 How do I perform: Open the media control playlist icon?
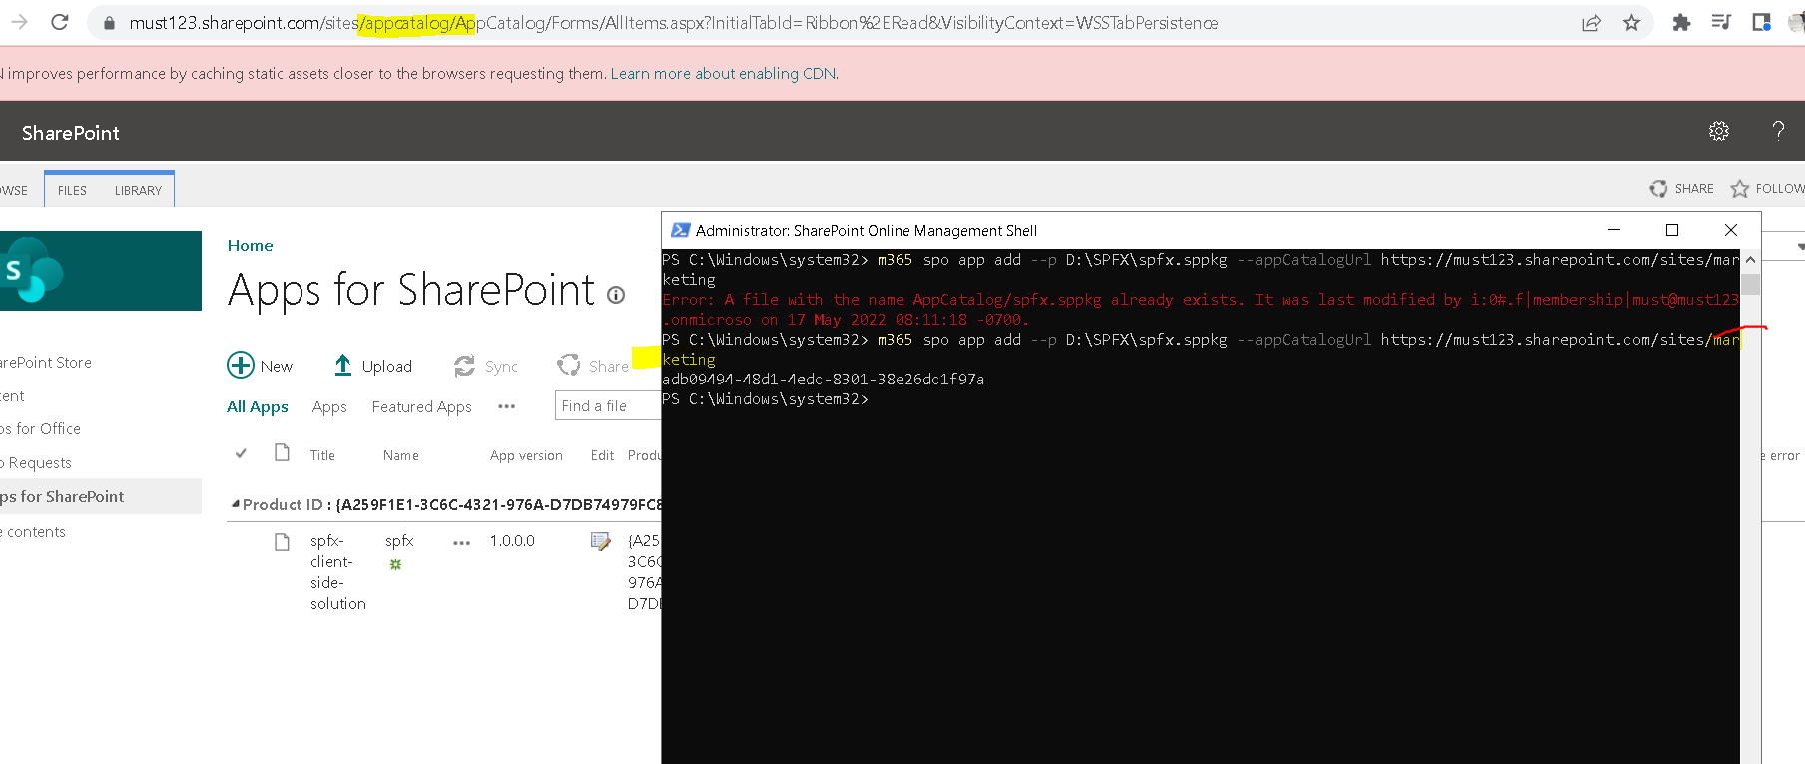click(1721, 22)
